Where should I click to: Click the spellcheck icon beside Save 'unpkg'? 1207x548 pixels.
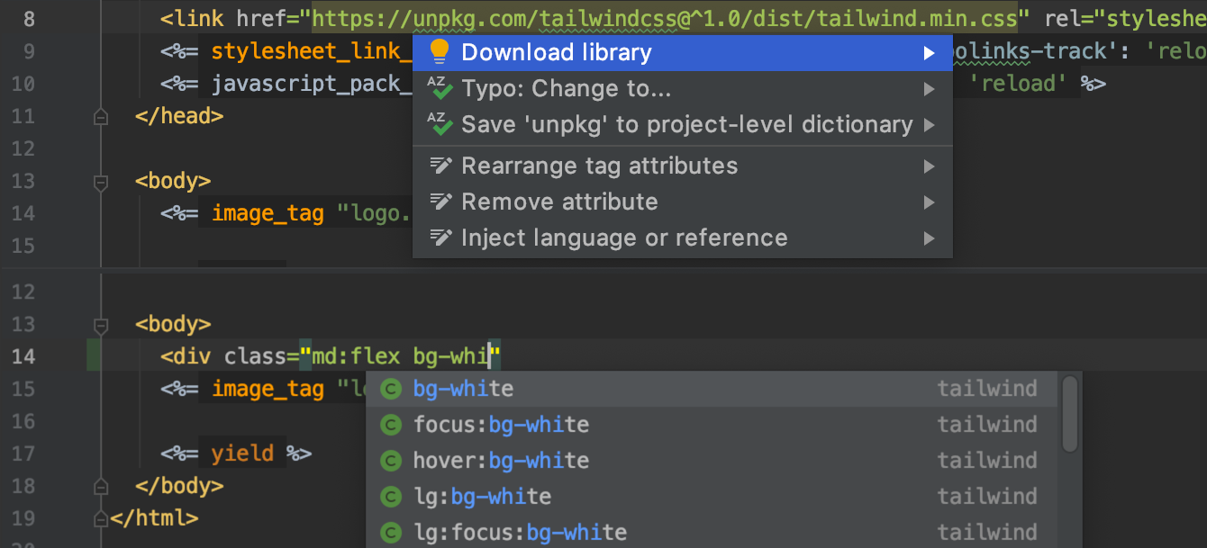click(440, 124)
